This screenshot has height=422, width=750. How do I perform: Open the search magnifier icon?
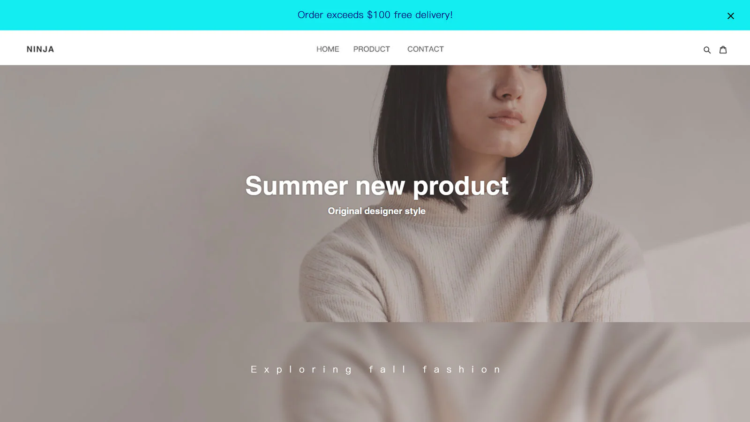pyautogui.click(x=707, y=50)
